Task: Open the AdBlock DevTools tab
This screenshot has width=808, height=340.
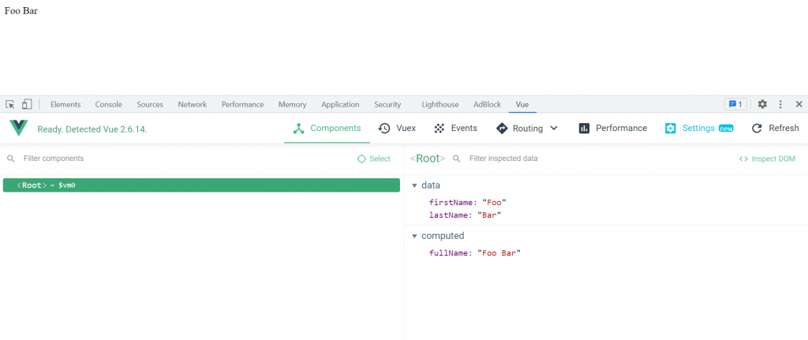Action: point(488,104)
